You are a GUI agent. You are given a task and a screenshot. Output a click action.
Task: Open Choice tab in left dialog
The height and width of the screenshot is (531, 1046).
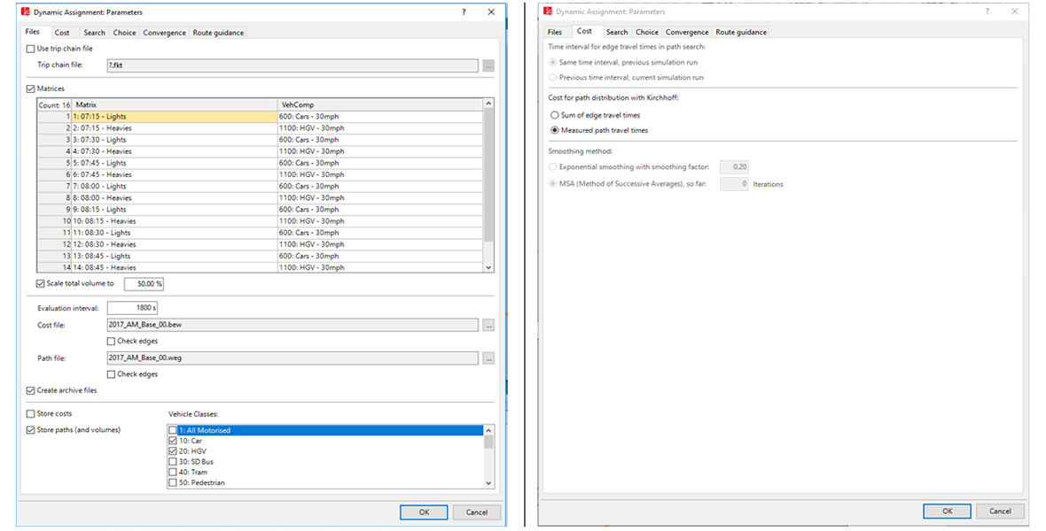click(x=124, y=33)
